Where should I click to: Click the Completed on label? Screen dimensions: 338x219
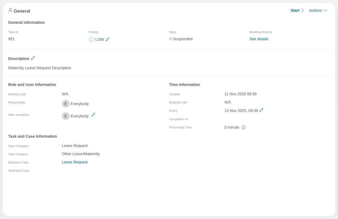(x=179, y=119)
